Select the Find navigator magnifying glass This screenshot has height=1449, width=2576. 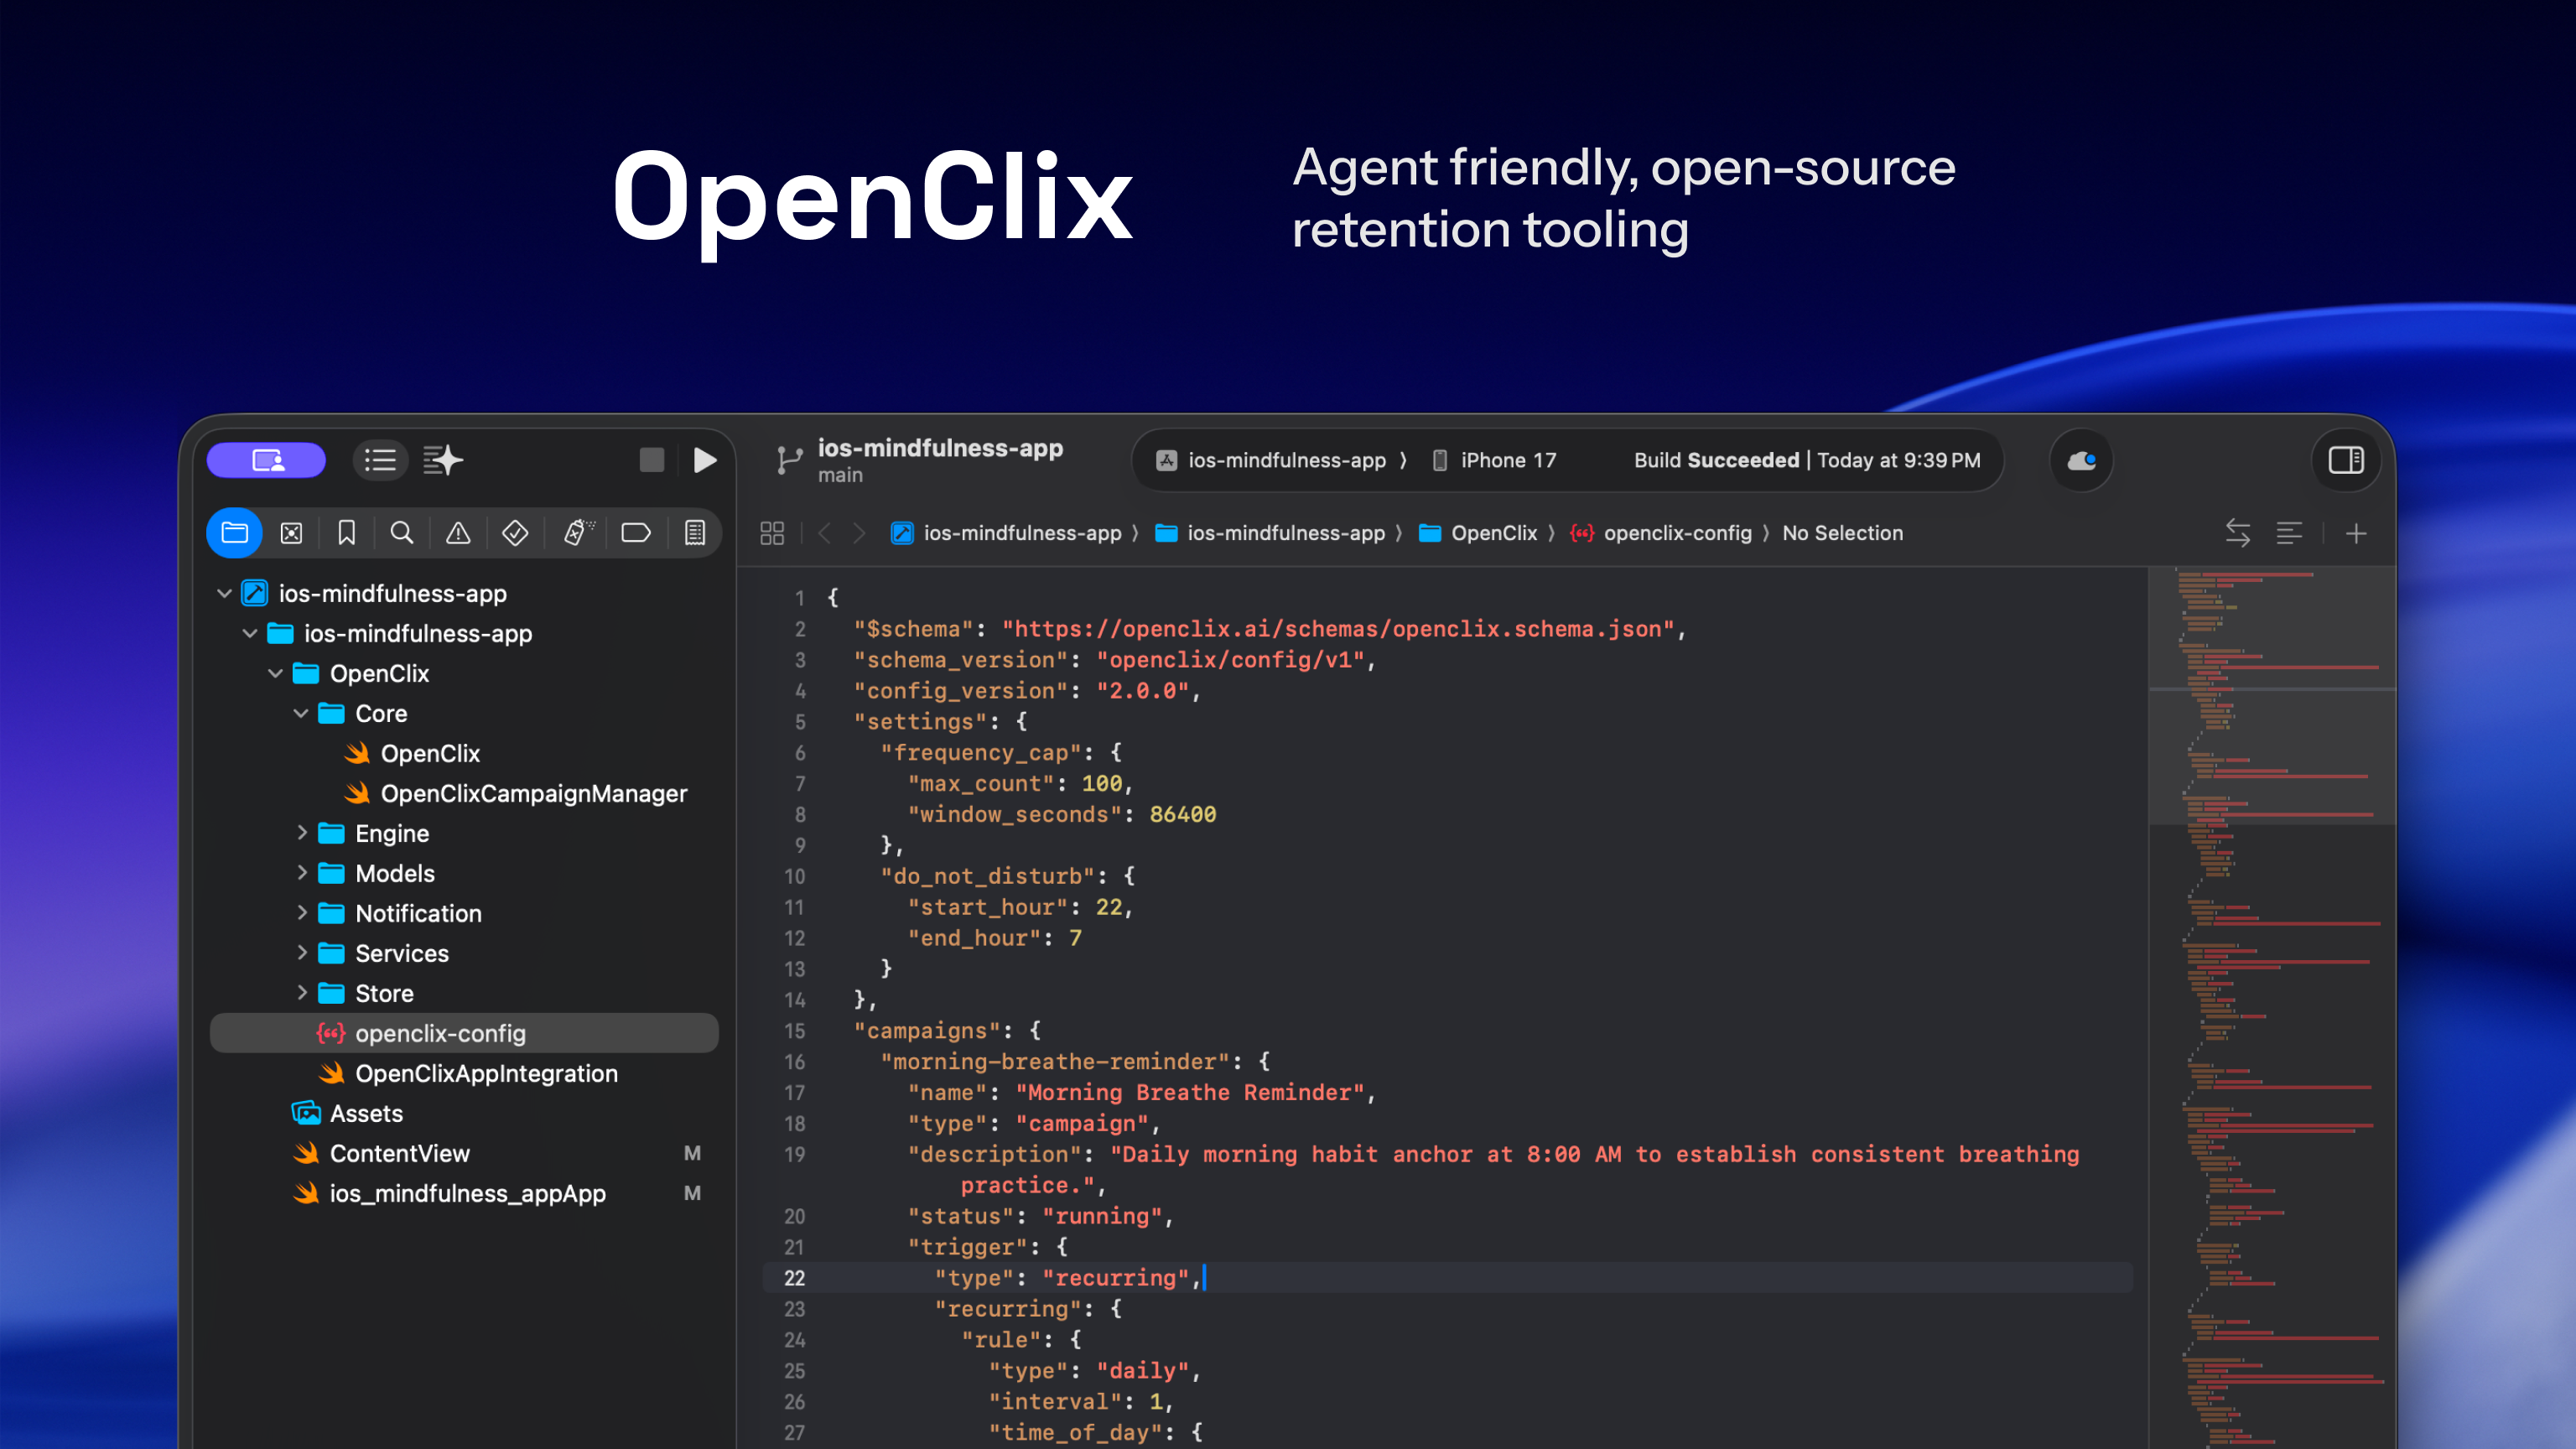(401, 532)
